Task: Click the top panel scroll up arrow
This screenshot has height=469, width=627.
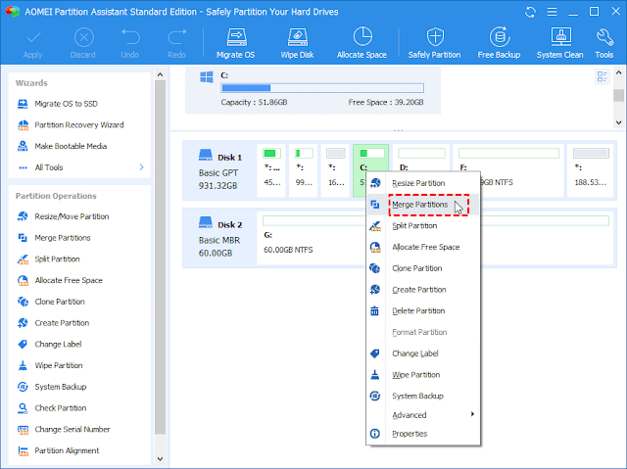Action: click(x=618, y=72)
